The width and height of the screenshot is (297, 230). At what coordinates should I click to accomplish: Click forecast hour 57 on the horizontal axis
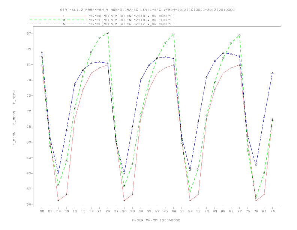[198, 211]
